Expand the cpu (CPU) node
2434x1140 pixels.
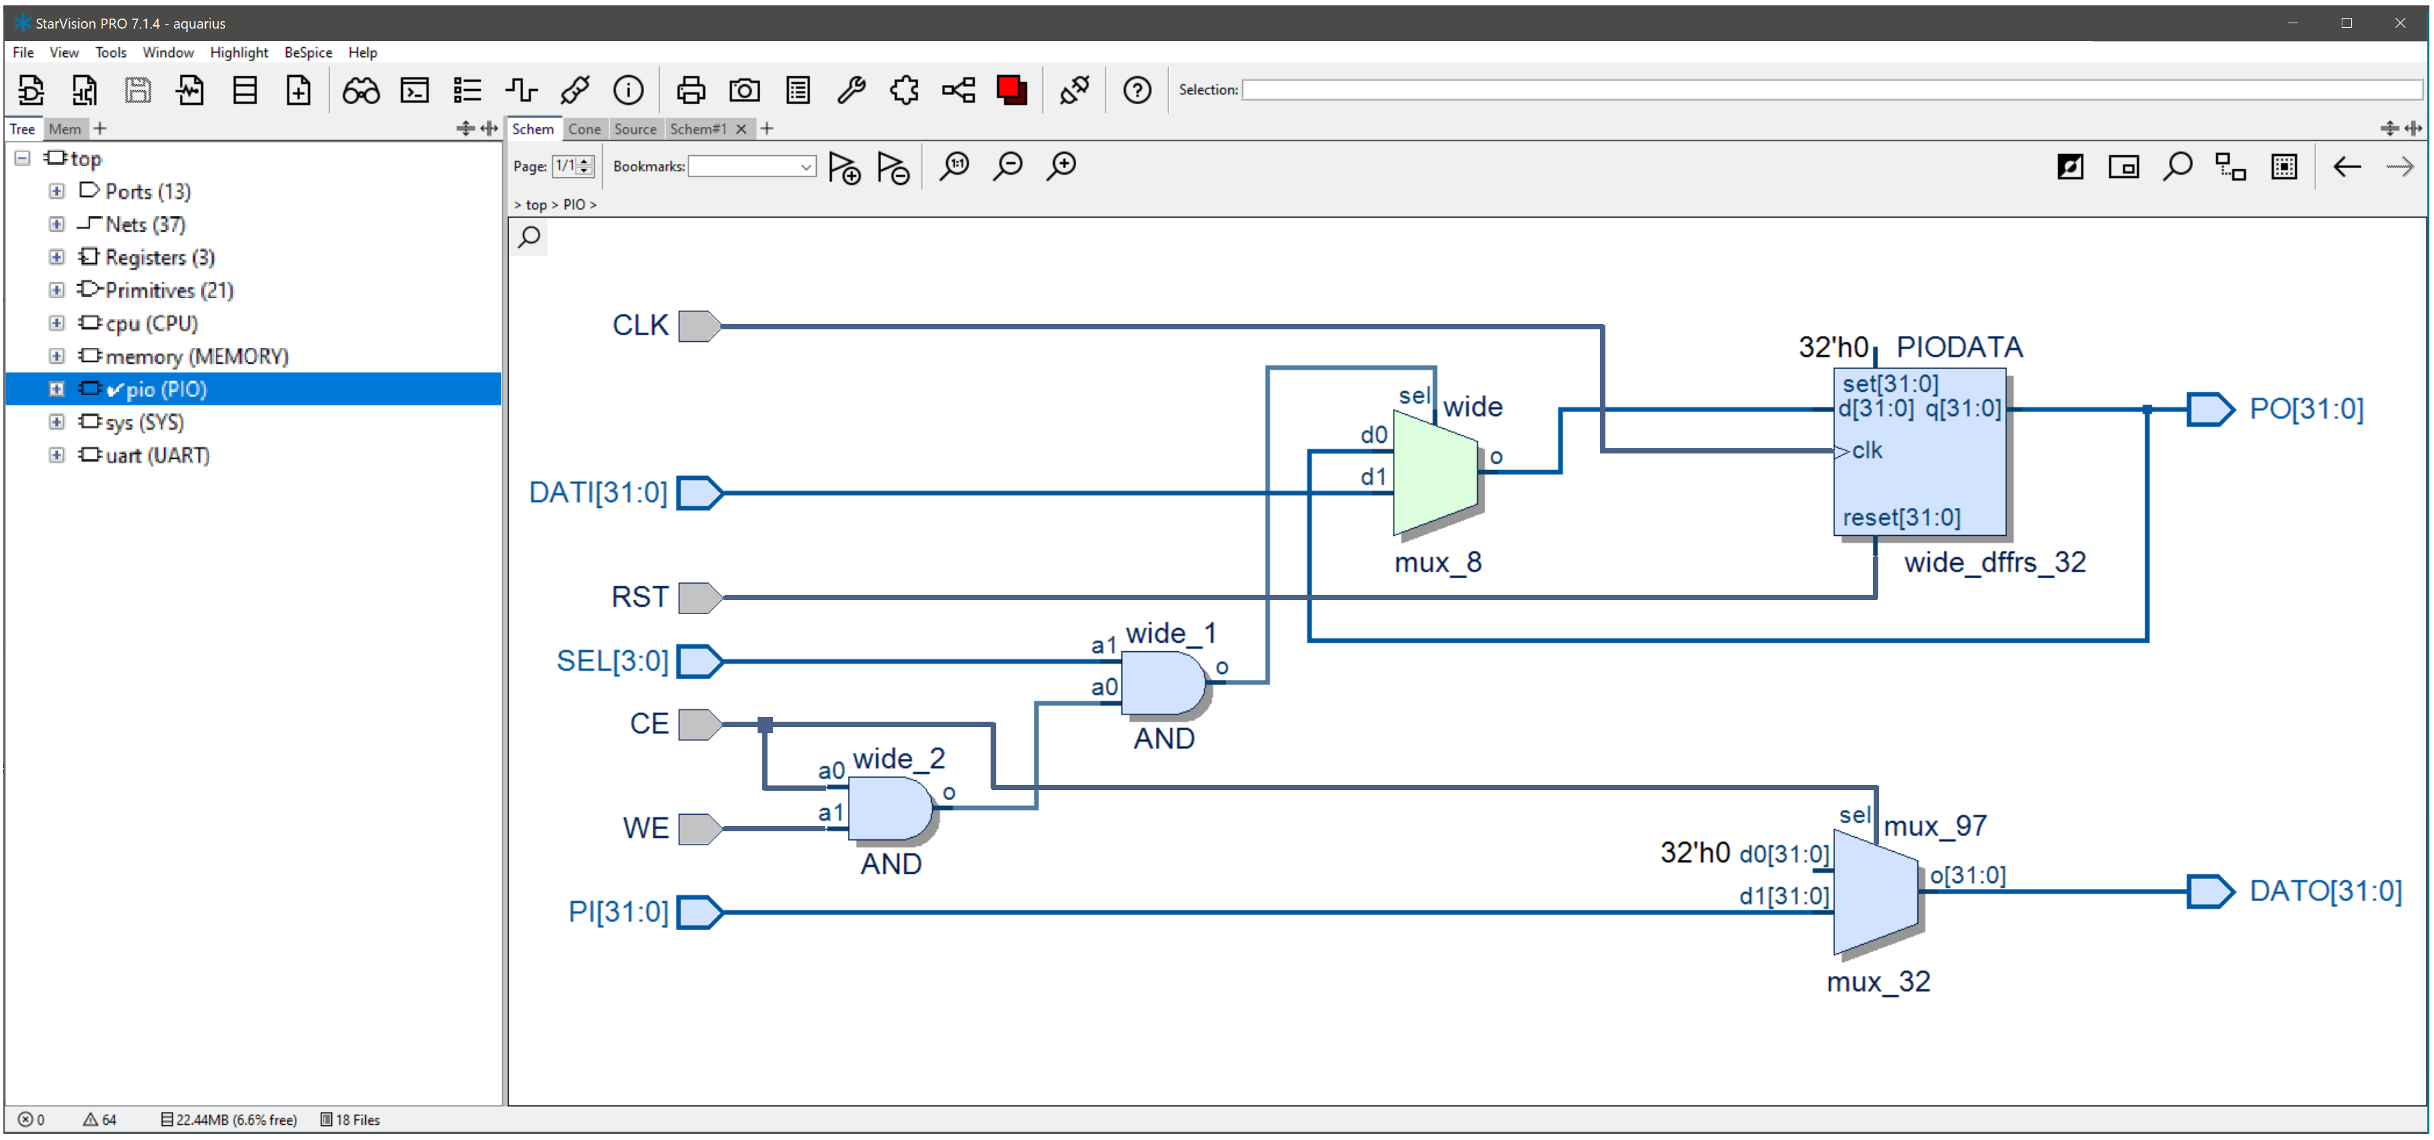[56, 323]
